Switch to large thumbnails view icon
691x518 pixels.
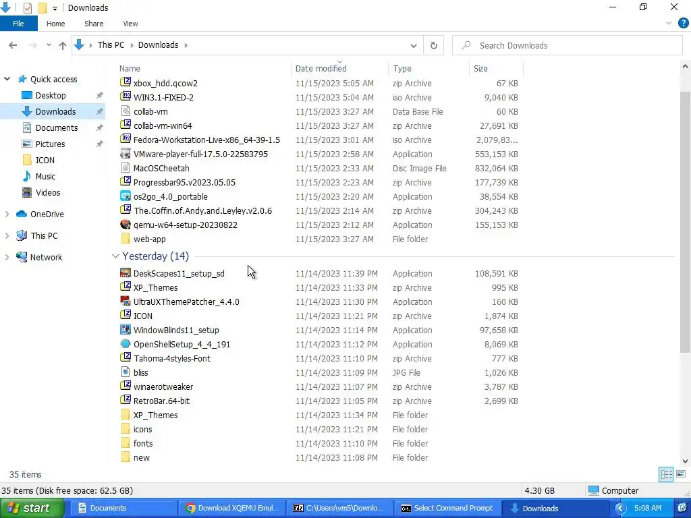(681, 474)
